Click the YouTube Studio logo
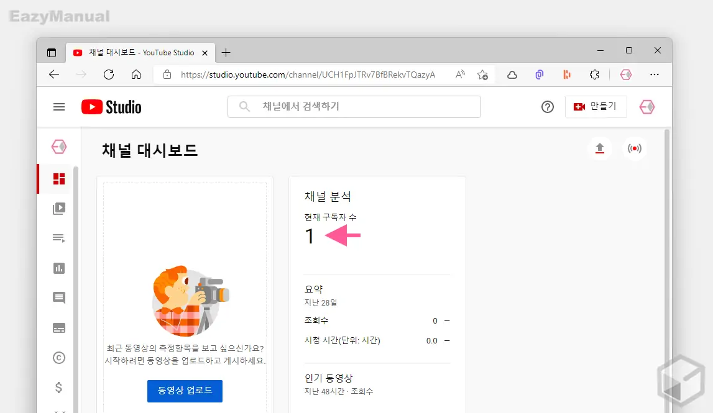 [111, 107]
